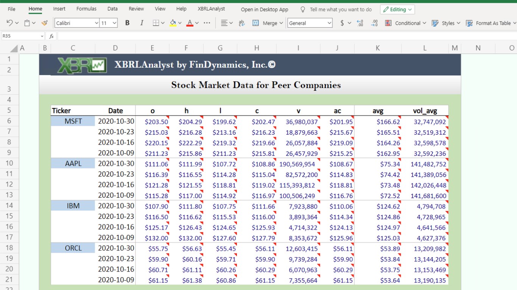Select cell showing 190,569,954
This screenshot has width=517, height=290.
pyautogui.click(x=298, y=164)
